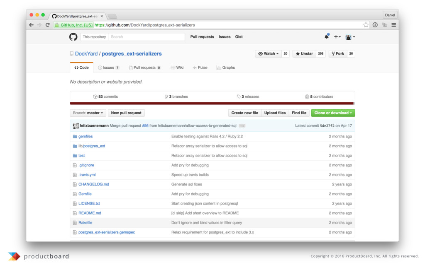Click the test folder icon
This screenshot has height=265, width=425.
pyautogui.click(x=75, y=156)
